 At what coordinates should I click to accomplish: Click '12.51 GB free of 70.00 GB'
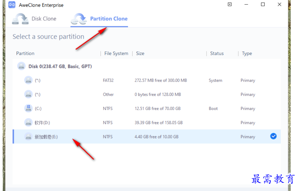click(x=157, y=108)
